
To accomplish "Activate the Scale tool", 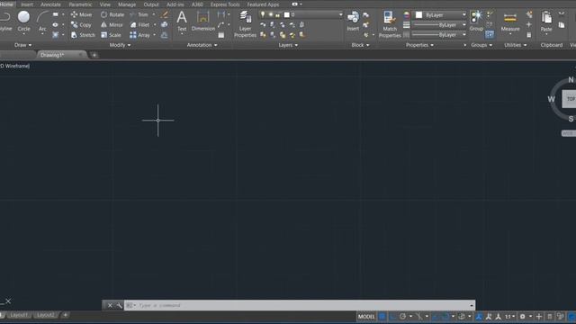I will tap(111, 35).
